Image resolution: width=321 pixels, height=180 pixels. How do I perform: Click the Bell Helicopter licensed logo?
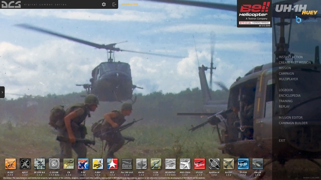point(254,14)
